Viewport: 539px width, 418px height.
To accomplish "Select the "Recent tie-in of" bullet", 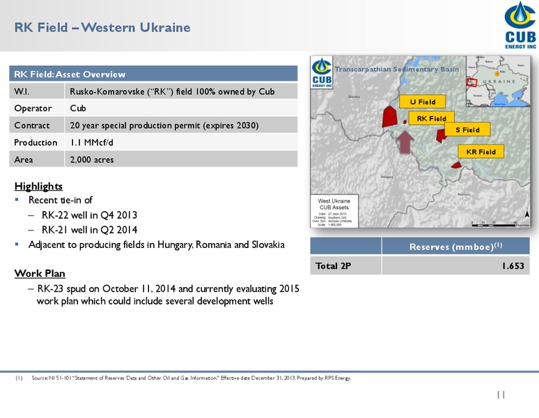I will 60,200.
